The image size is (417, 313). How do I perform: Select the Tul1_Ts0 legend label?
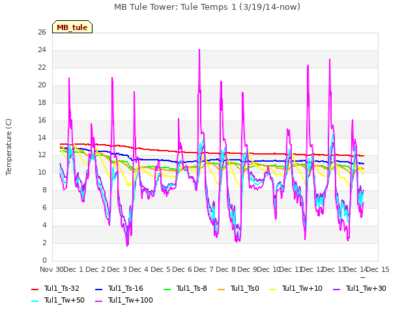click(245, 288)
